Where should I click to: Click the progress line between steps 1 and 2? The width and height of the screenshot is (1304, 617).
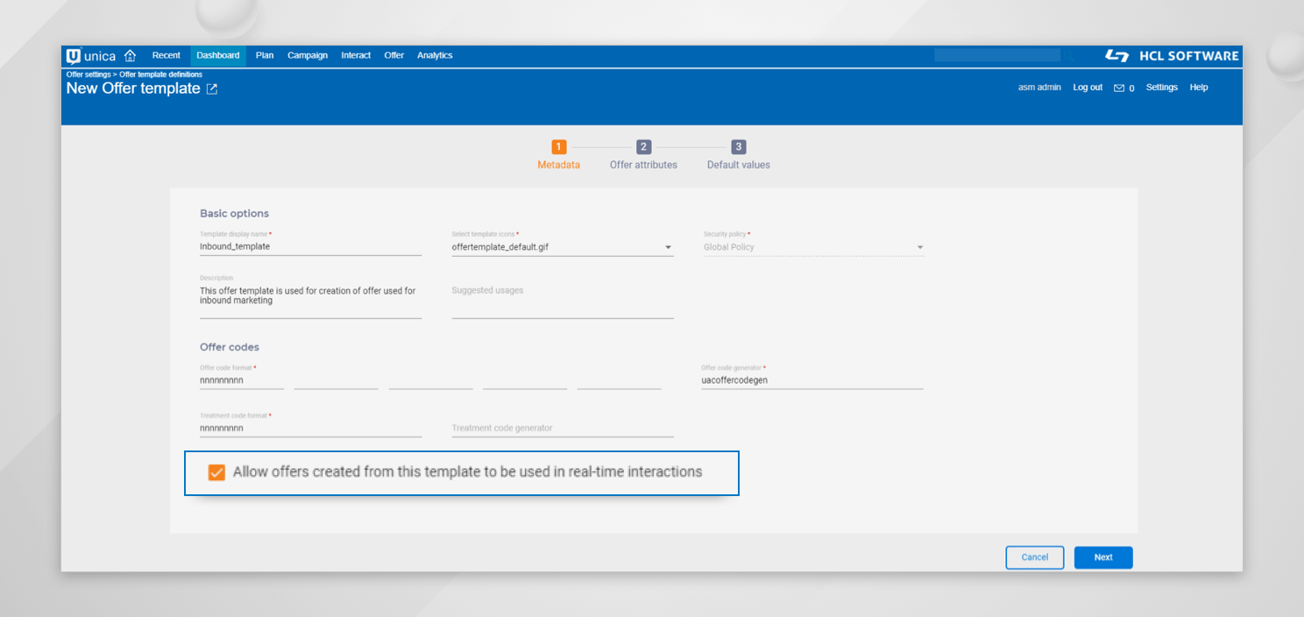tap(600, 146)
